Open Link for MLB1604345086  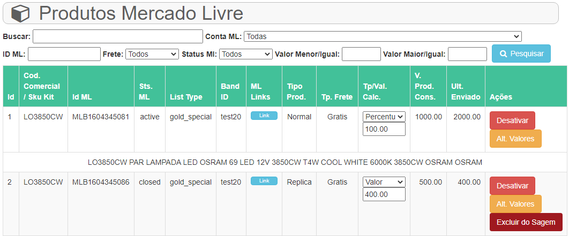(x=264, y=181)
